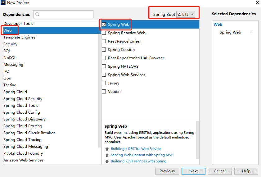Select the Ops category
Image resolution: width=261 pixels, height=177 pixels.
pyautogui.click(x=51, y=78)
